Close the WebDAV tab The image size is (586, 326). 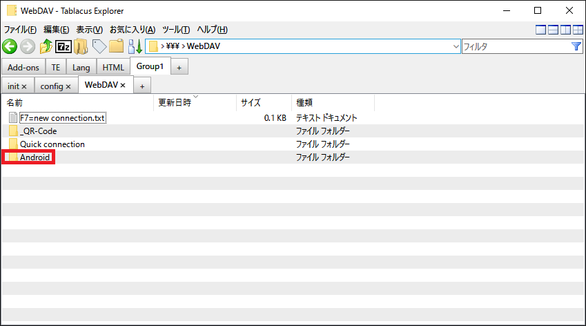pyautogui.click(x=123, y=86)
